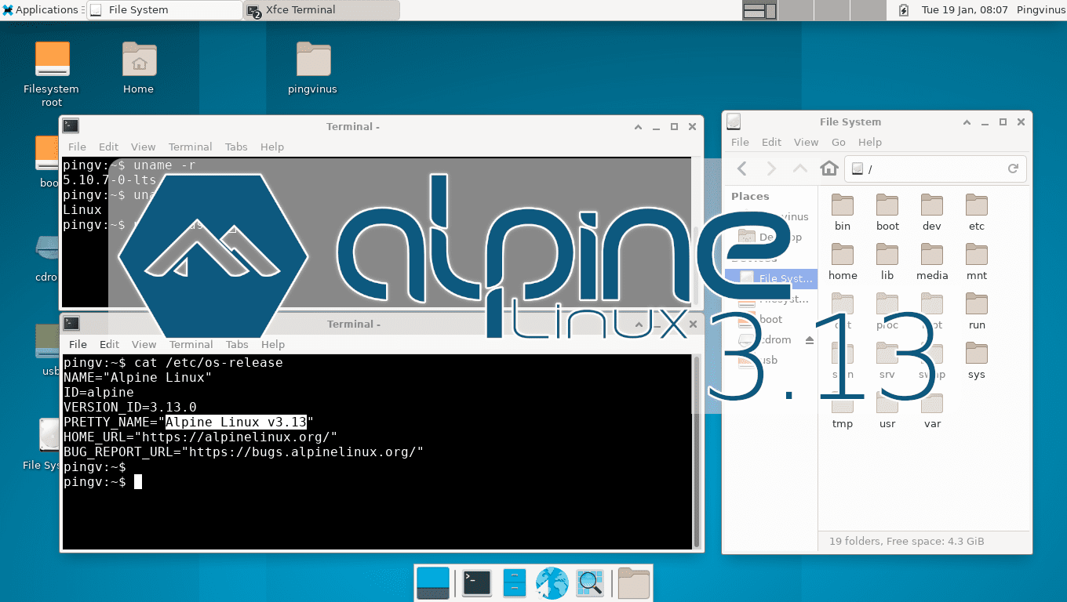The image size is (1067, 602).
Task: Click Show Desktop icon in dock
Action: 433,582
